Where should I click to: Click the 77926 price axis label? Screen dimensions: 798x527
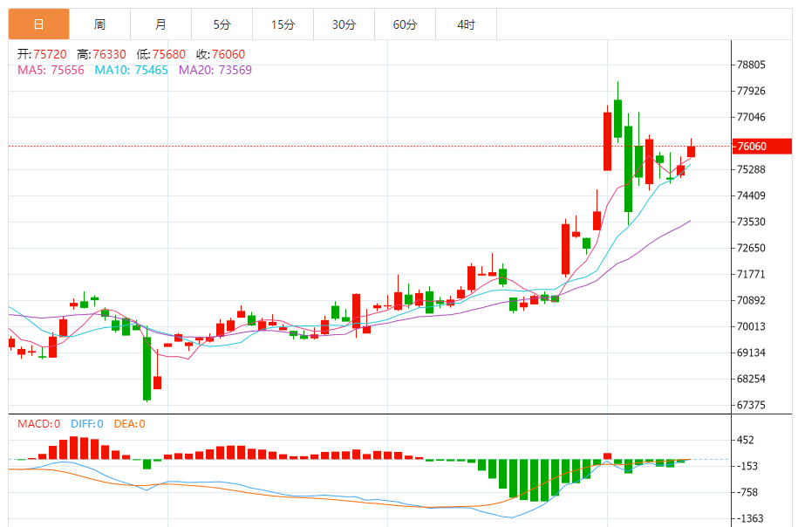(x=751, y=91)
